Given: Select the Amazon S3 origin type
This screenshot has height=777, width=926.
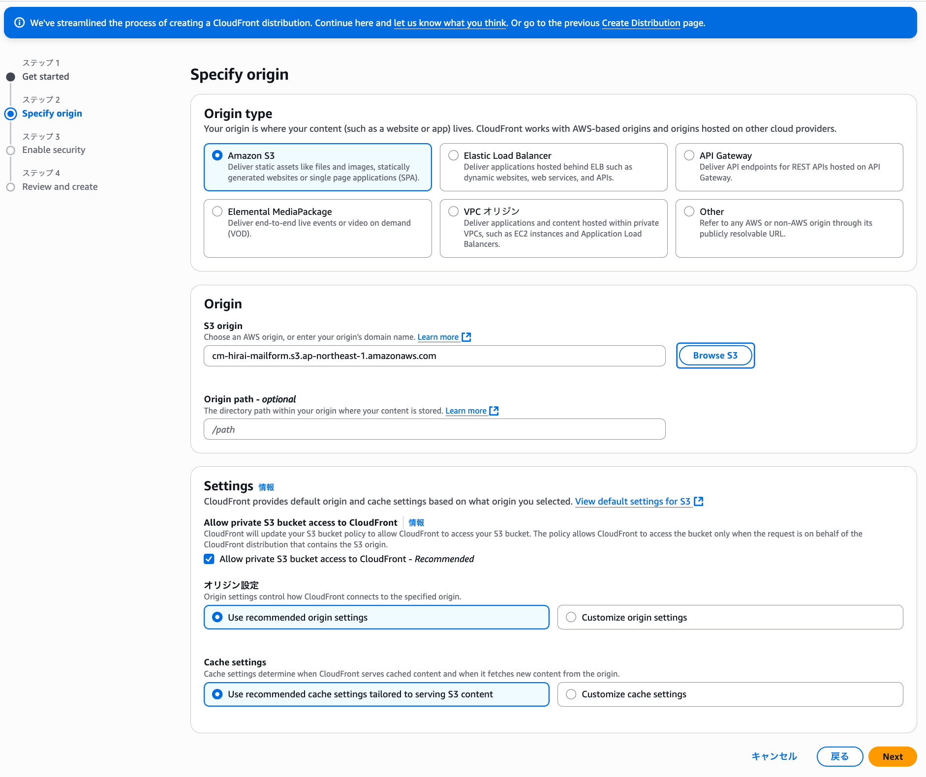Looking at the screenshot, I should [x=318, y=167].
